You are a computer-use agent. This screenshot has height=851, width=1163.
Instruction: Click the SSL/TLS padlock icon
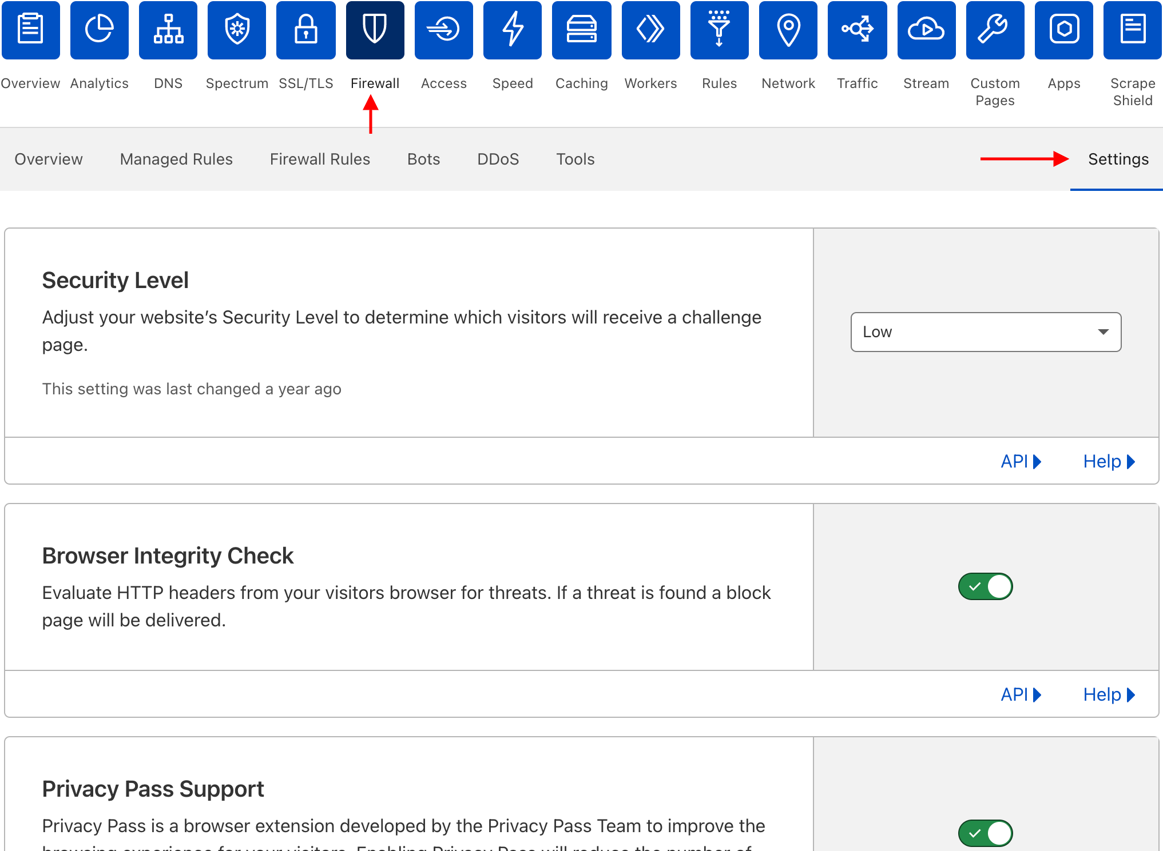305,30
